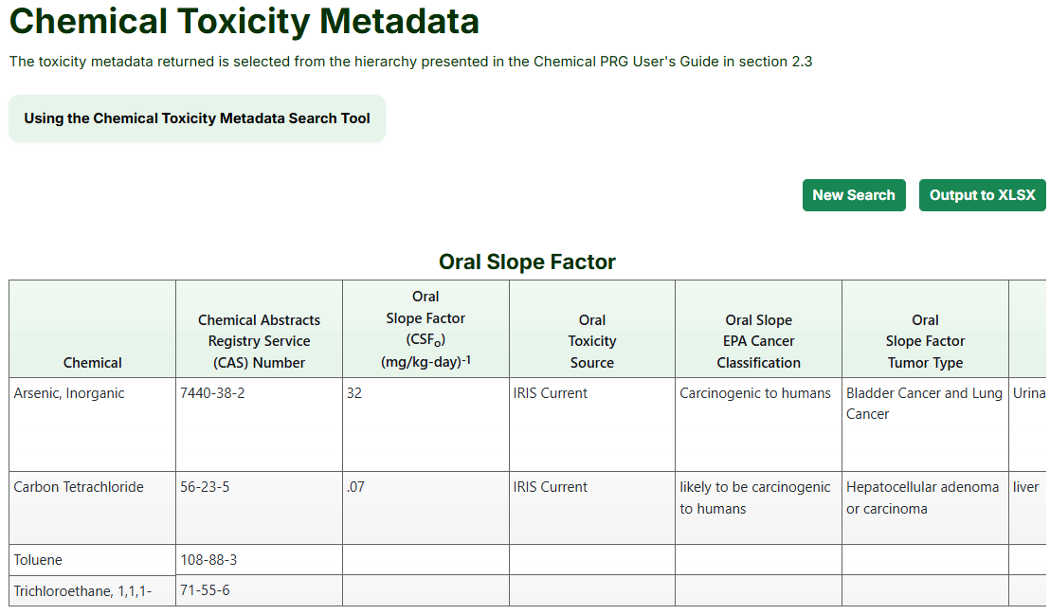Select the Toluene row name
Image resolution: width=1050 pixels, height=615 pixels.
tap(38, 560)
